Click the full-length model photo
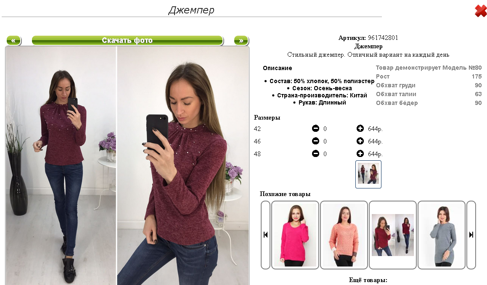Screen dimensions: 487x285 [61, 166]
